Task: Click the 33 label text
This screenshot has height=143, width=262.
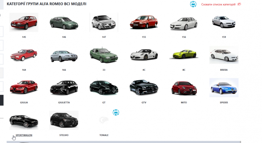Action: pos(104,70)
